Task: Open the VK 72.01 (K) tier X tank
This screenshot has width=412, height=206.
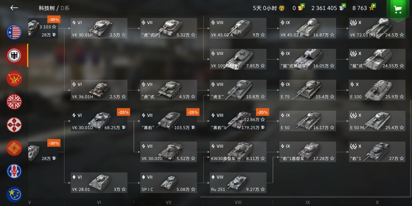Action: (x=377, y=28)
